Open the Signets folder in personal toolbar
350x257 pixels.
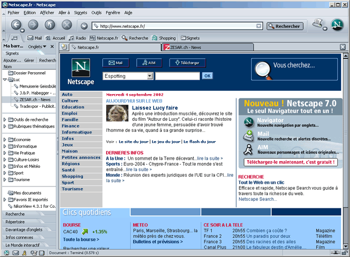click(x=190, y=38)
